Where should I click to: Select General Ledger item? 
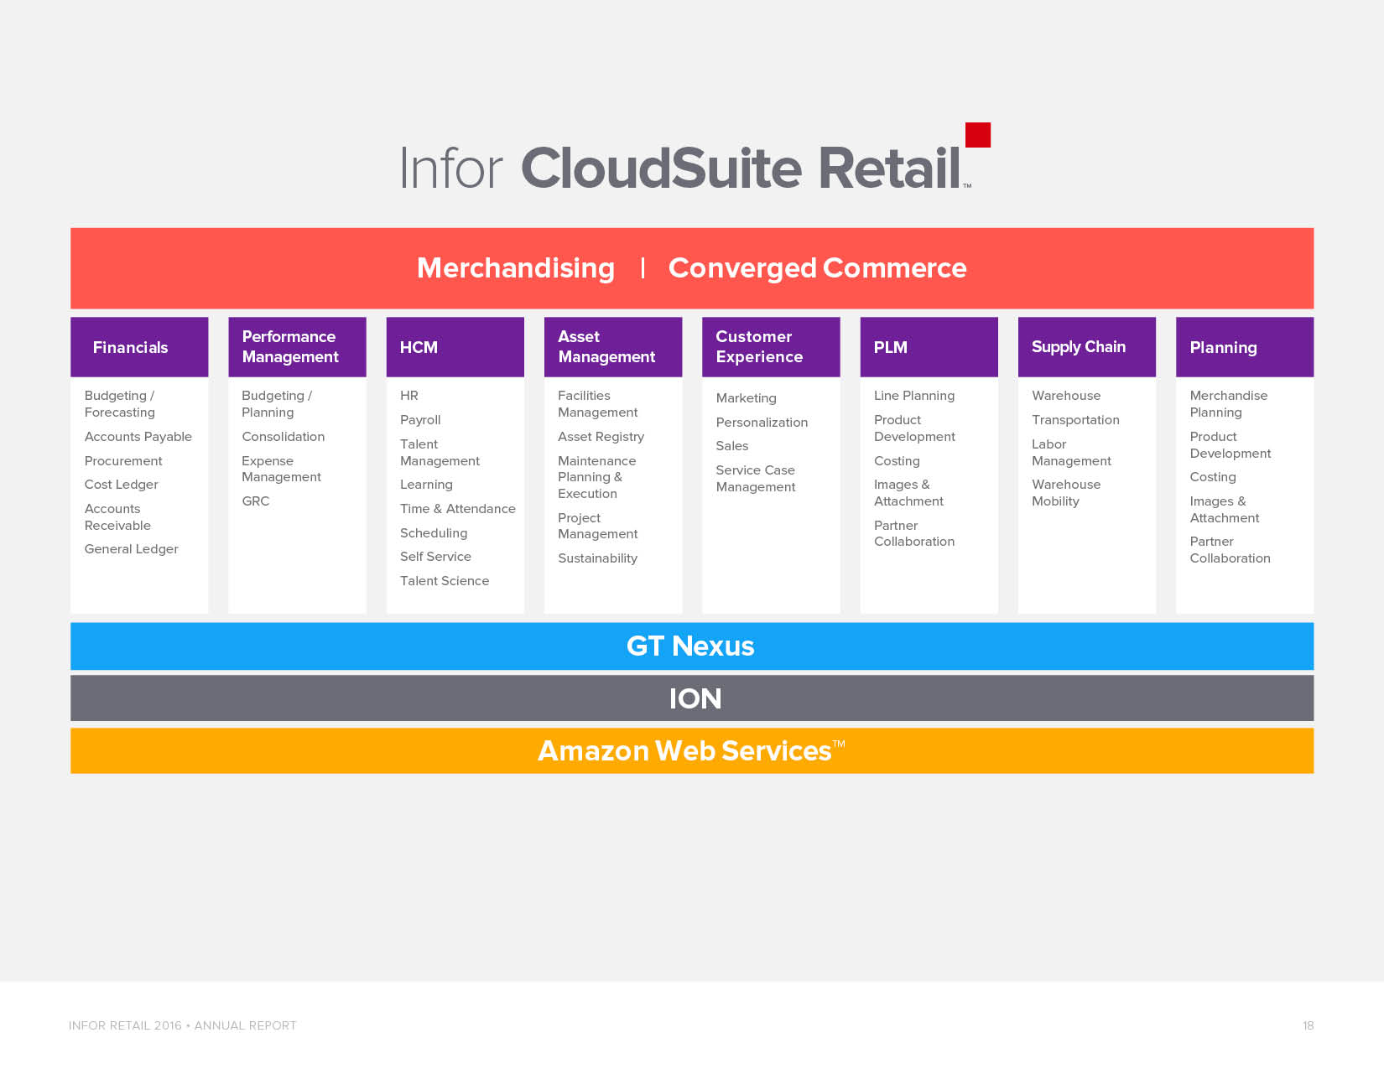point(132,549)
